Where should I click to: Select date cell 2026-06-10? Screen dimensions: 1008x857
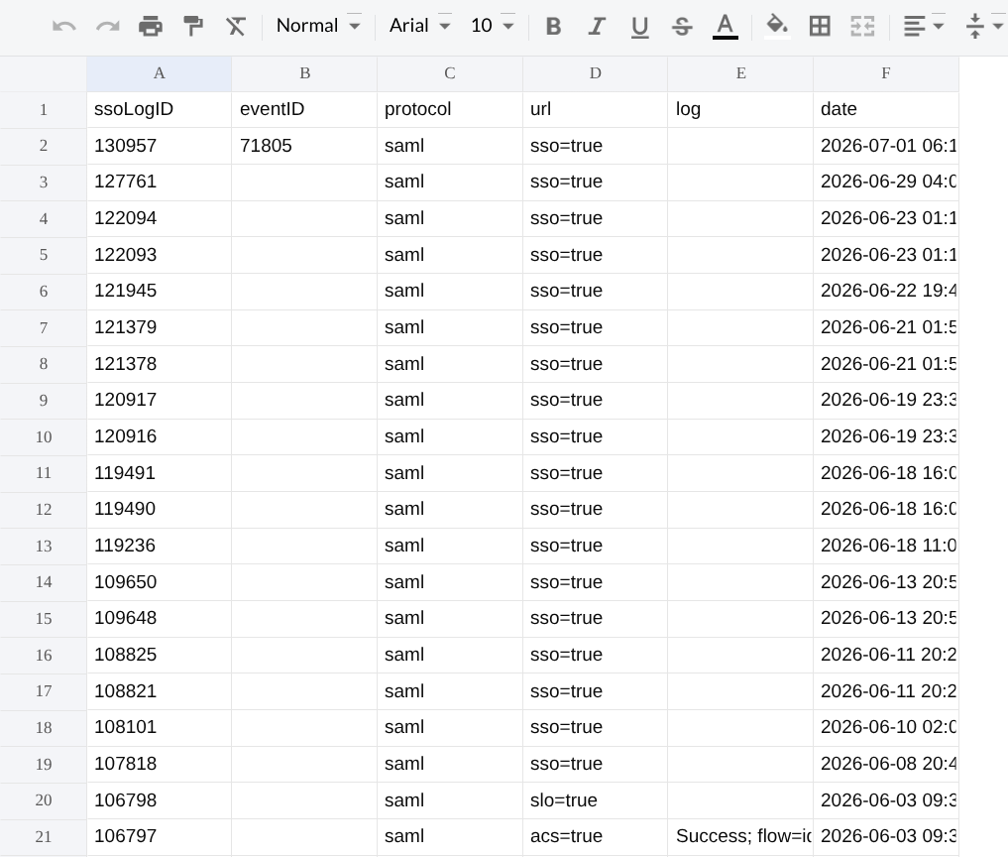click(886, 728)
